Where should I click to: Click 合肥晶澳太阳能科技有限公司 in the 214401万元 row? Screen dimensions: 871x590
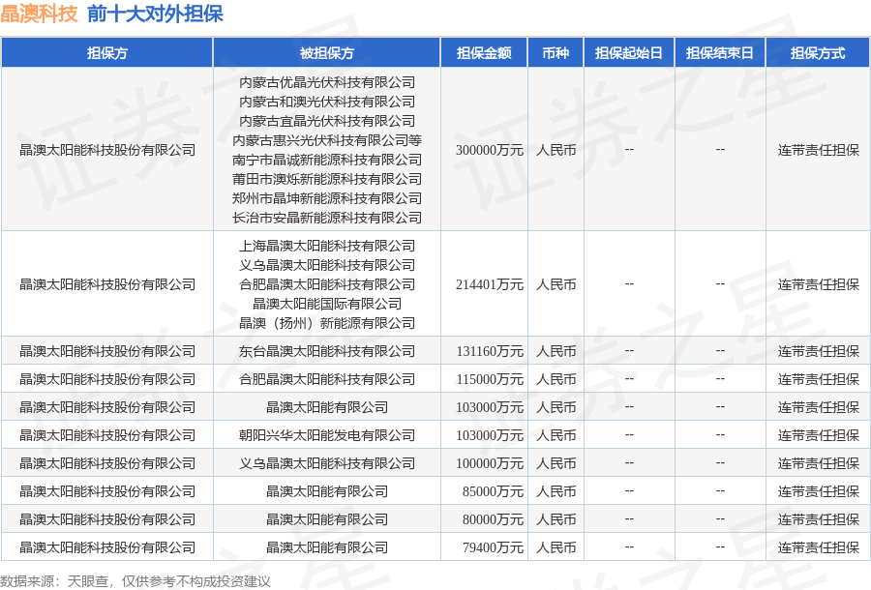pyautogui.click(x=327, y=284)
